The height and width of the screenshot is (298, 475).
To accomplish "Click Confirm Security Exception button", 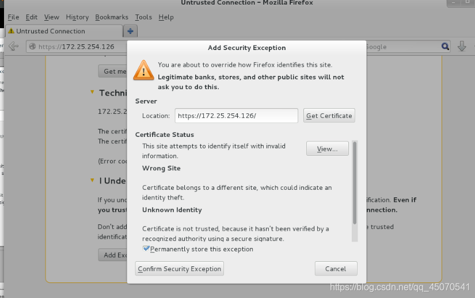I will point(179,269).
